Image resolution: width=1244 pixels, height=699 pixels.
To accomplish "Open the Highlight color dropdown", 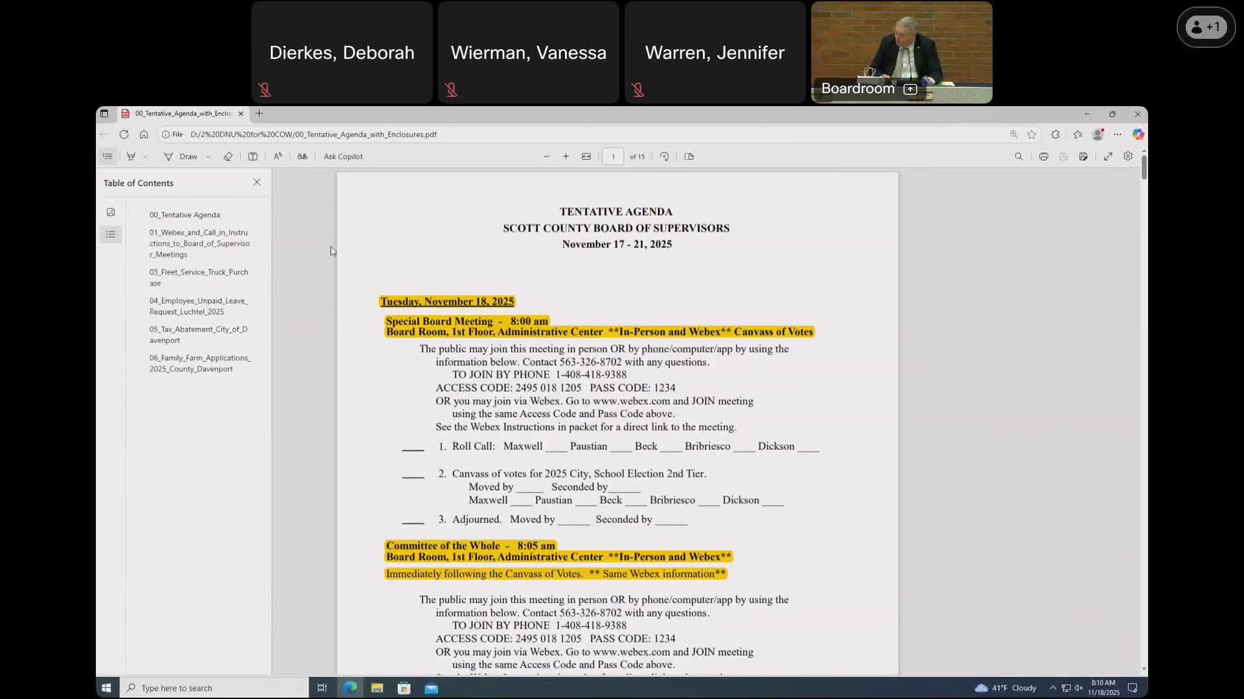I will [x=145, y=156].
